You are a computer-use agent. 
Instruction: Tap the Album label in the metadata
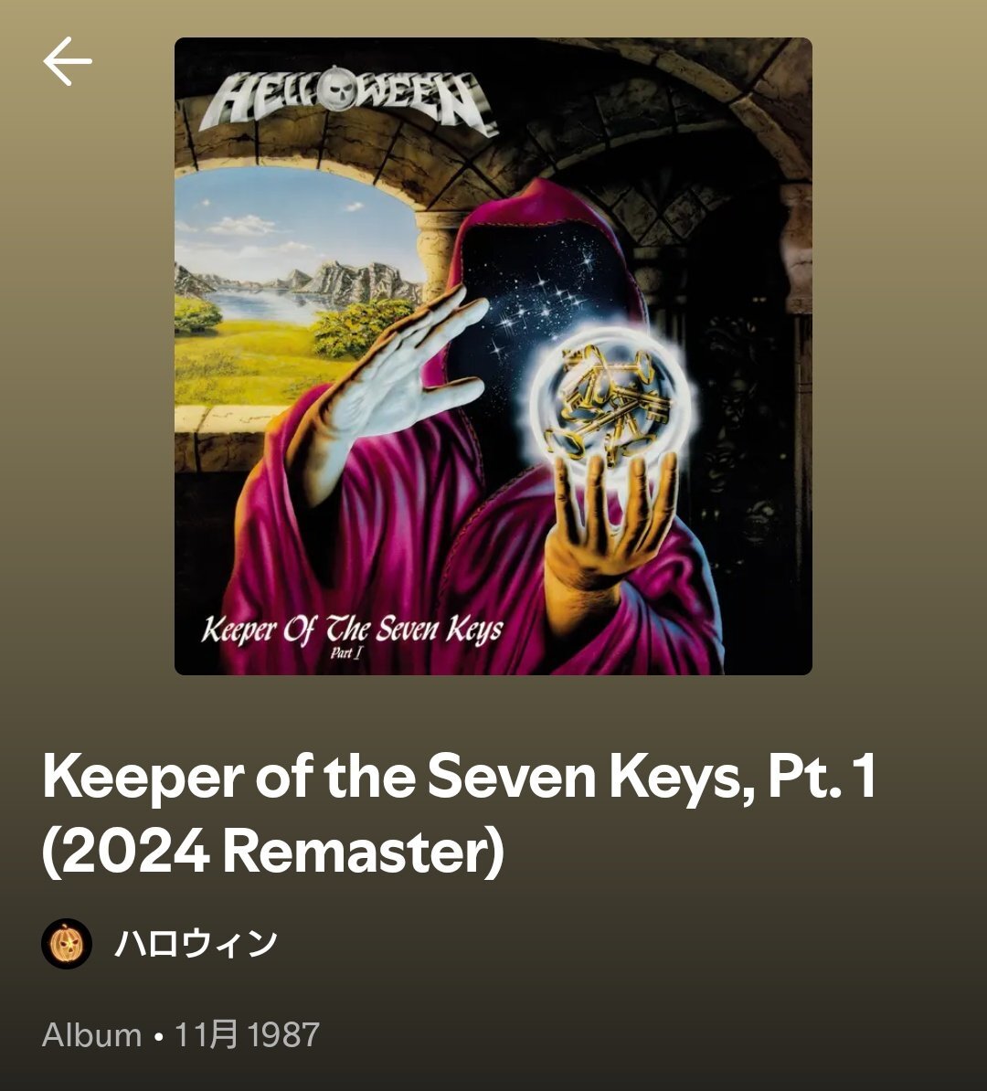(x=92, y=1034)
